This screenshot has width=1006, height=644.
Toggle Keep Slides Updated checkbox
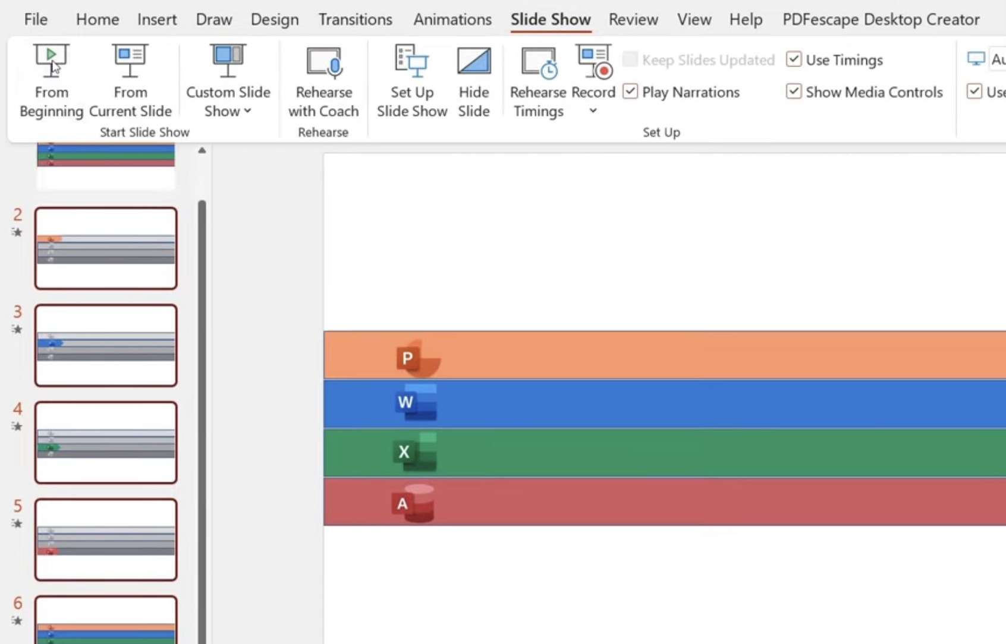pos(630,59)
